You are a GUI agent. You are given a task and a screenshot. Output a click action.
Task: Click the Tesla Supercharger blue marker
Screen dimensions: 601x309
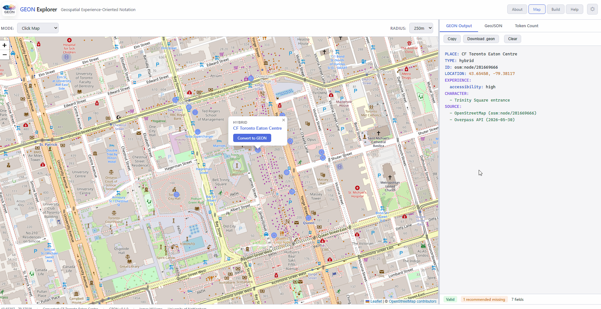pos(198,132)
